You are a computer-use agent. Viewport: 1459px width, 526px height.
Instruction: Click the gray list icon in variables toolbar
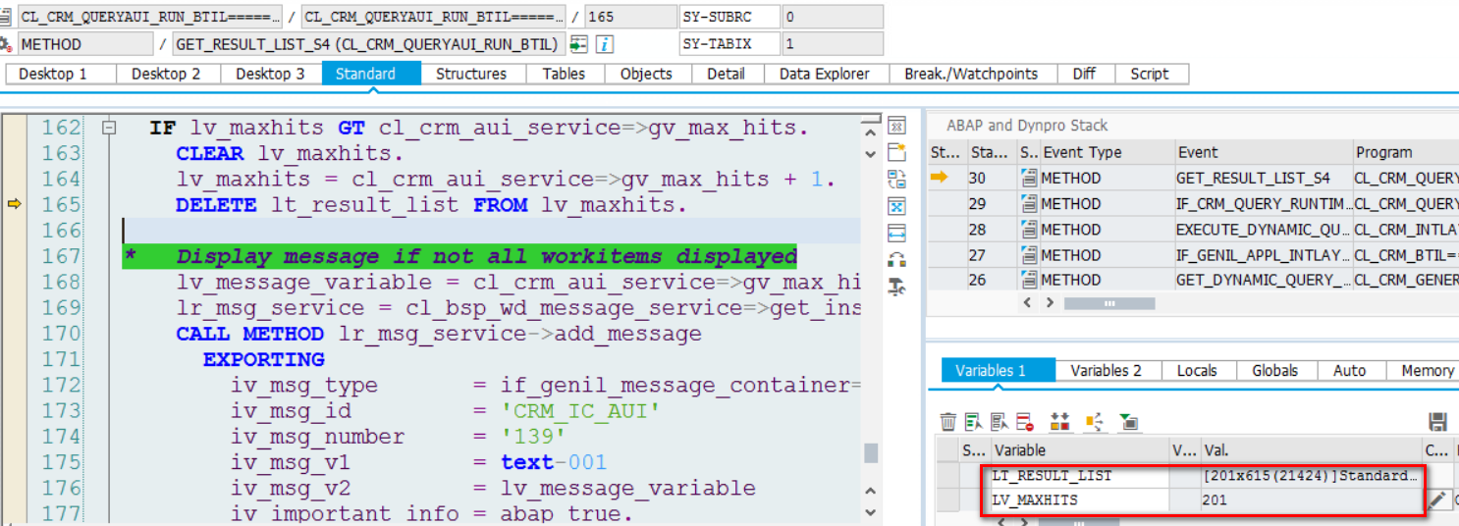click(999, 422)
